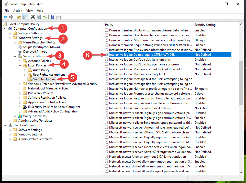
Task: Click the IP Security Policies icon
Action: pos(25,107)
